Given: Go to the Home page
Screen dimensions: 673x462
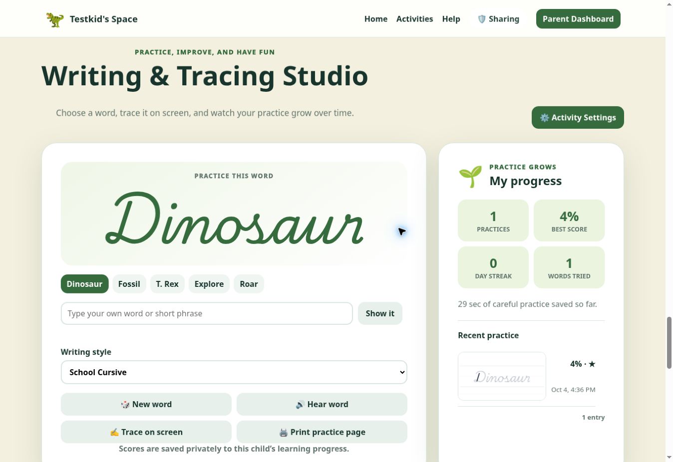Looking at the screenshot, I should tap(376, 19).
